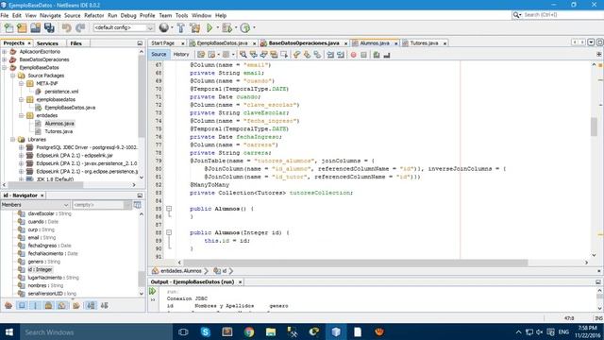
Task: Switch to the Tutores.java editor tab
Action: [x=424, y=43]
